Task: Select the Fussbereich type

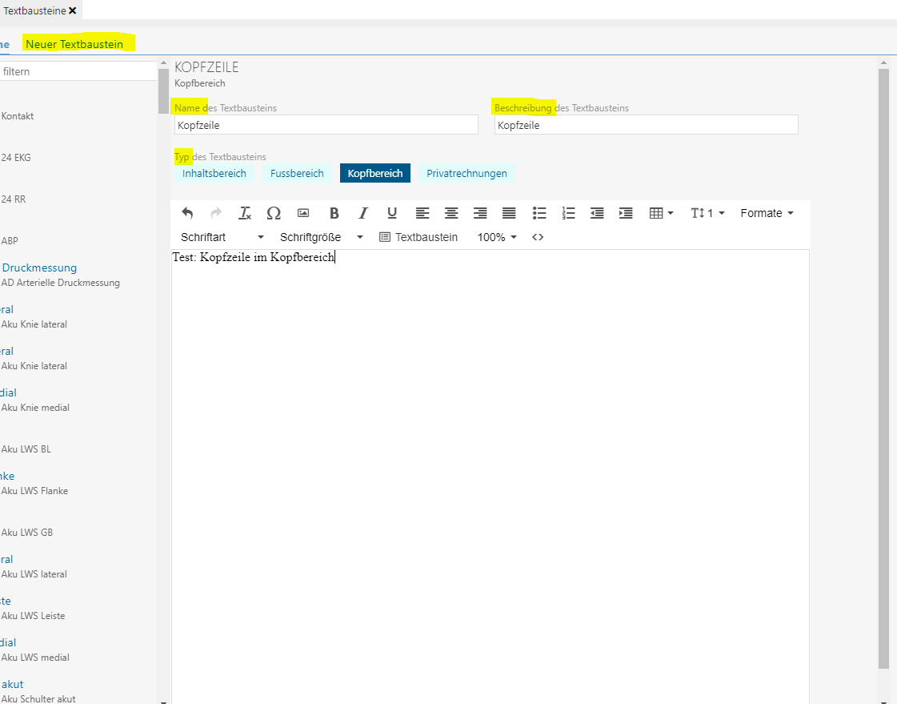Action: coord(297,173)
